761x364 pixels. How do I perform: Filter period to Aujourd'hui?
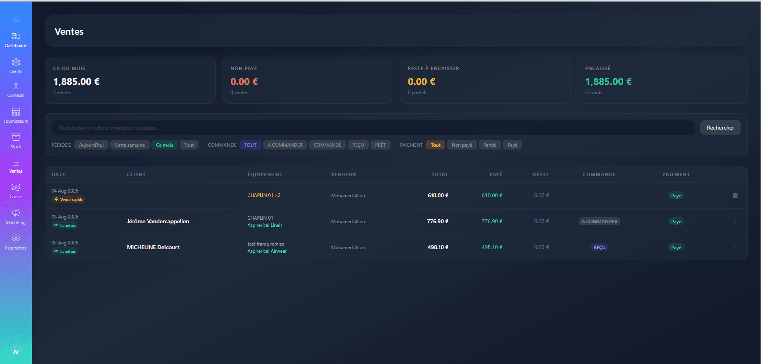pos(91,145)
